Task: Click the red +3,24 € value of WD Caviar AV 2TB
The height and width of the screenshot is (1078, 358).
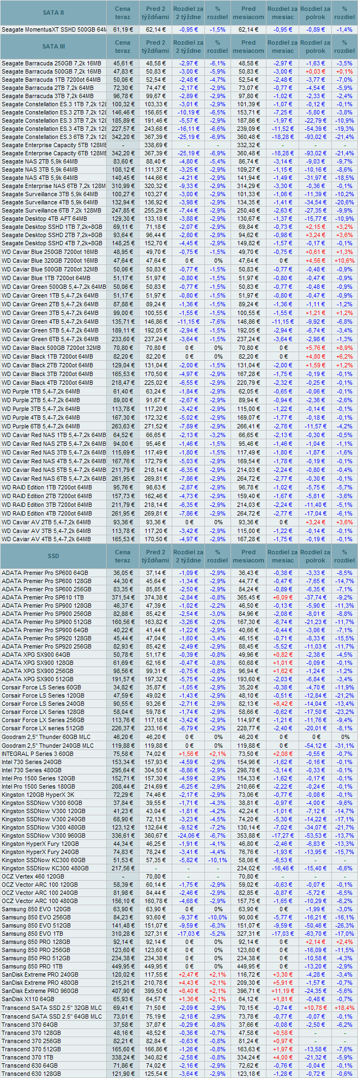Action: 315,522
